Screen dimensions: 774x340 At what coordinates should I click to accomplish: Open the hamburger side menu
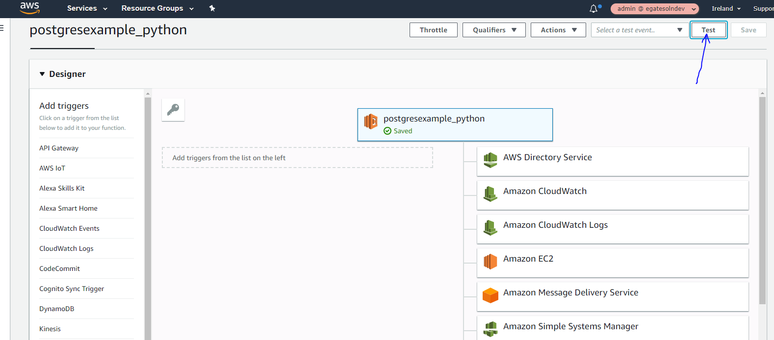[2, 28]
